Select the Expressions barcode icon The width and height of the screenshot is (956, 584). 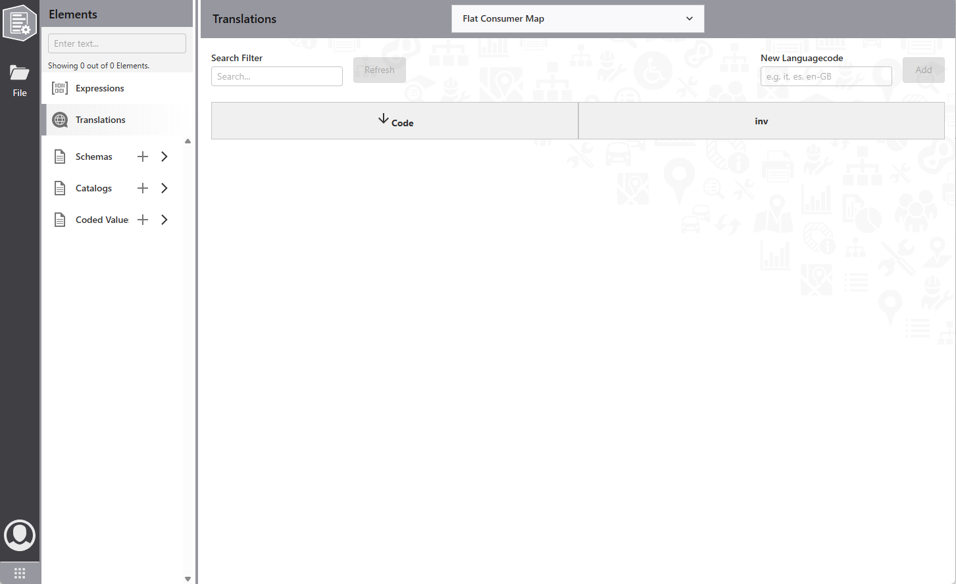coord(59,87)
